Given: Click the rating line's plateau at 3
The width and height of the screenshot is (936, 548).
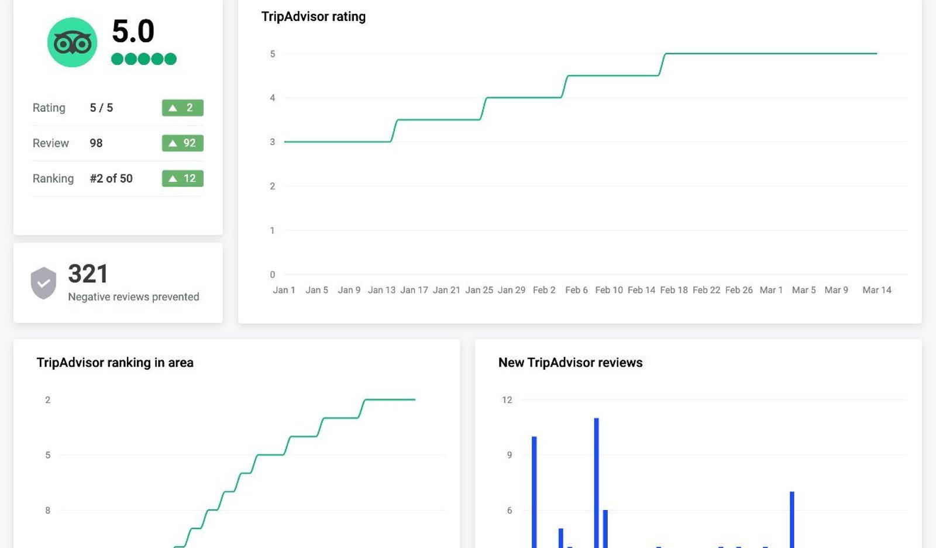Looking at the screenshot, I should [x=338, y=142].
